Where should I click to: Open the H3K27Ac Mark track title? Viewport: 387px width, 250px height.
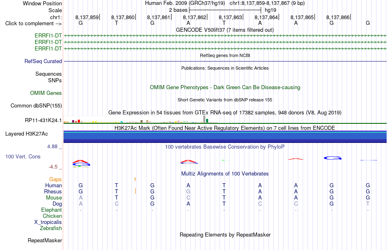point(225,128)
